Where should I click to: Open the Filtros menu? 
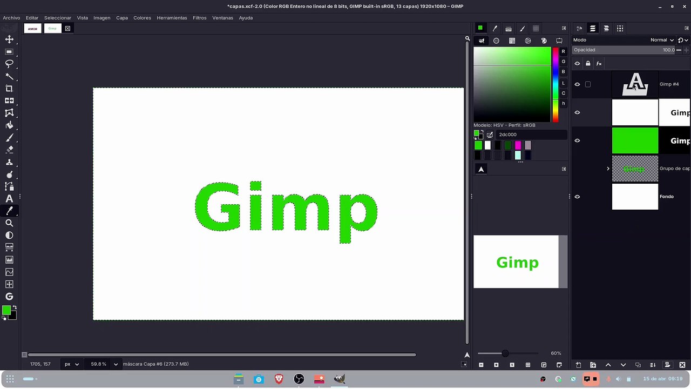click(200, 18)
